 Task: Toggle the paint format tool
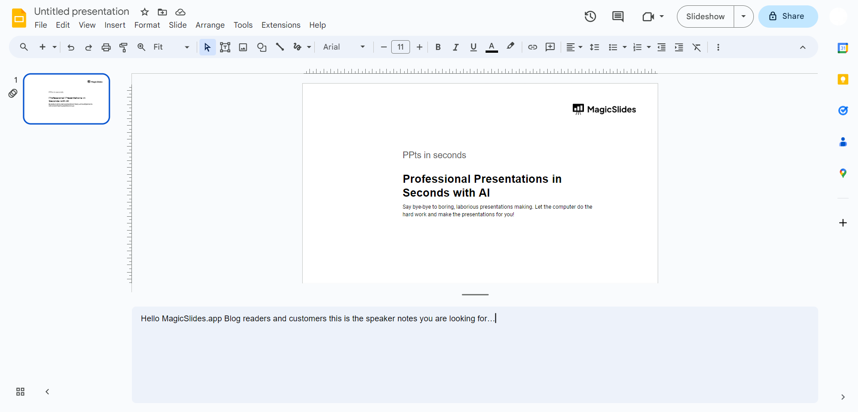click(x=124, y=47)
